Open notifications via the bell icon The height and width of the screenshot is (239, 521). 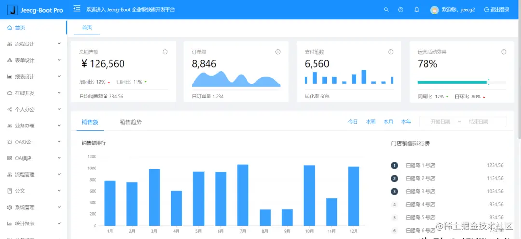click(417, 10)
